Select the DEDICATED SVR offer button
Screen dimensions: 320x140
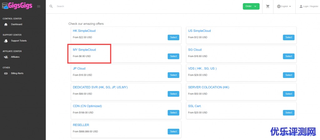pyautogui.click(x=173, y=94)
